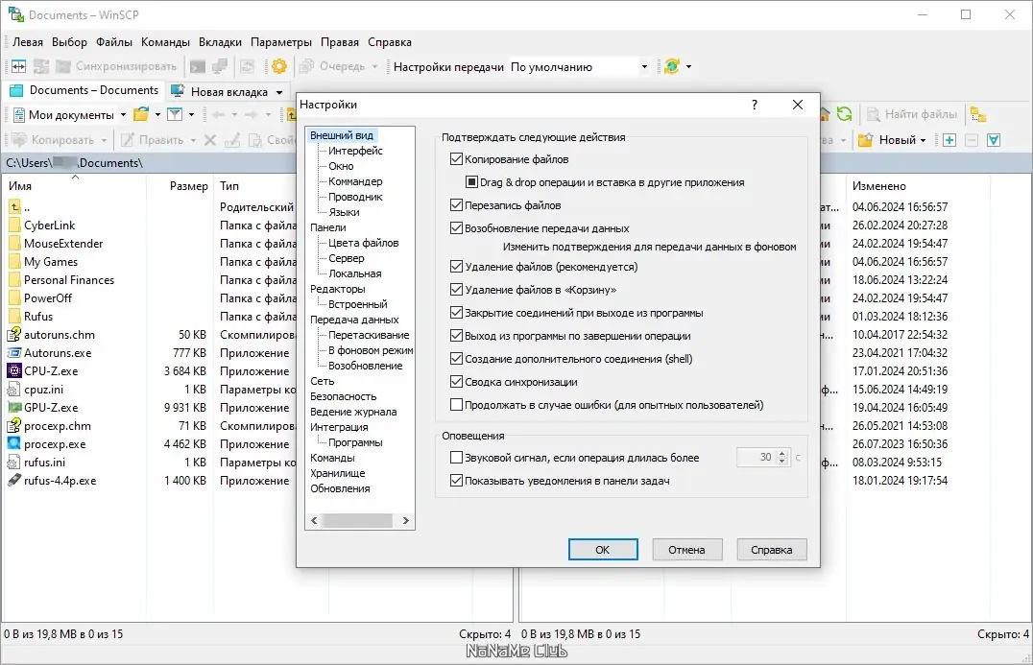The height and width of the screenshot is (665, 1033).
Task: Uncheck Перезапись файлов confirmation
Action: click(455, 204)
